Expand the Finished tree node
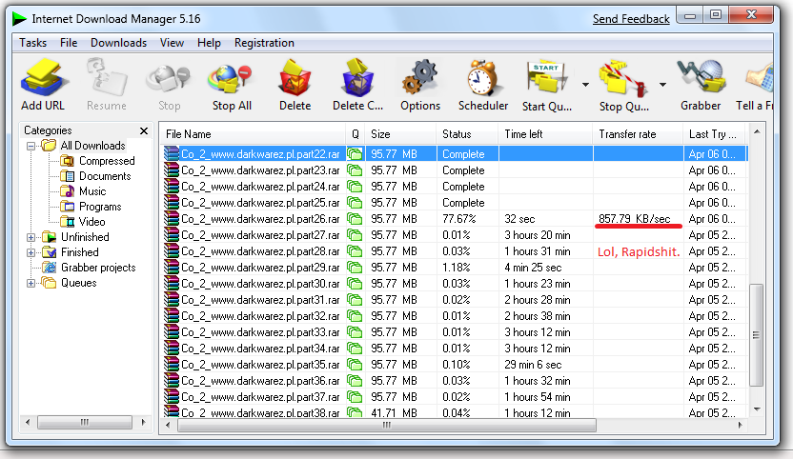Viewport: 793px width, 459px height. click(x=30, y=252)
